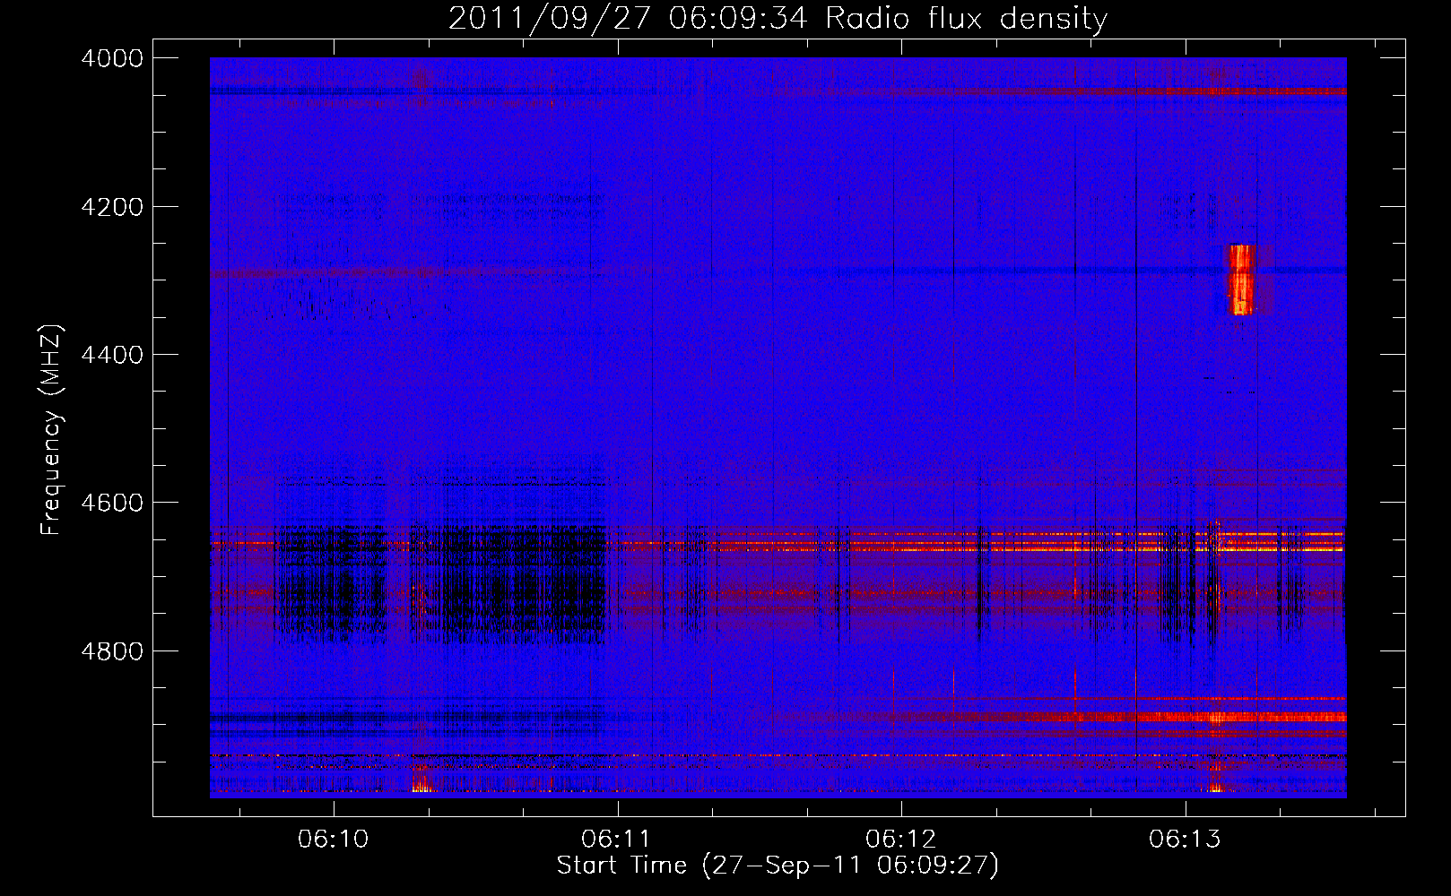Select the 4200 frequency tick label

(x=112, y=207)
